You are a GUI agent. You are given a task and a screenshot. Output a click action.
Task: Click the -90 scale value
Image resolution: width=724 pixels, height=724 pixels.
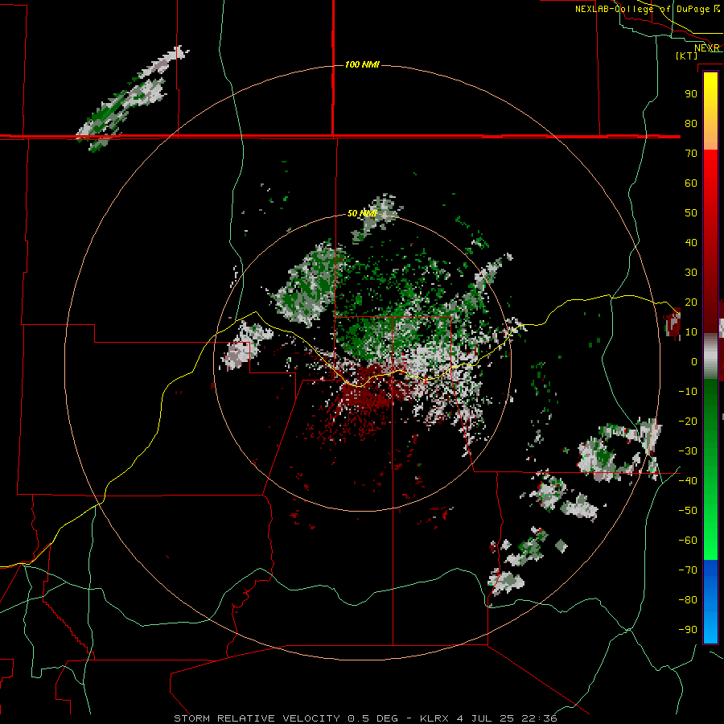point(688,630)
